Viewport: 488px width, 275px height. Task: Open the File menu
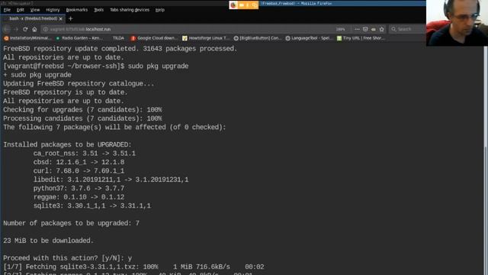(7, 10)
